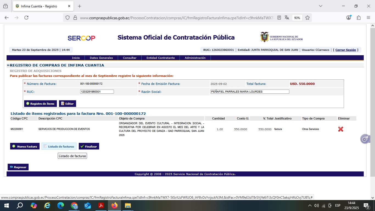
Task: Open Outlook from the taskbar
Action: point(88,206)
